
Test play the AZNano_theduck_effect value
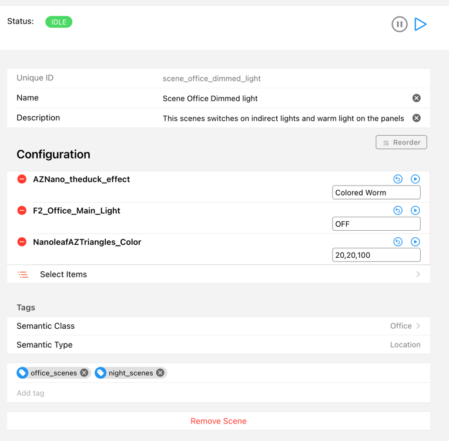pos(415,179)
